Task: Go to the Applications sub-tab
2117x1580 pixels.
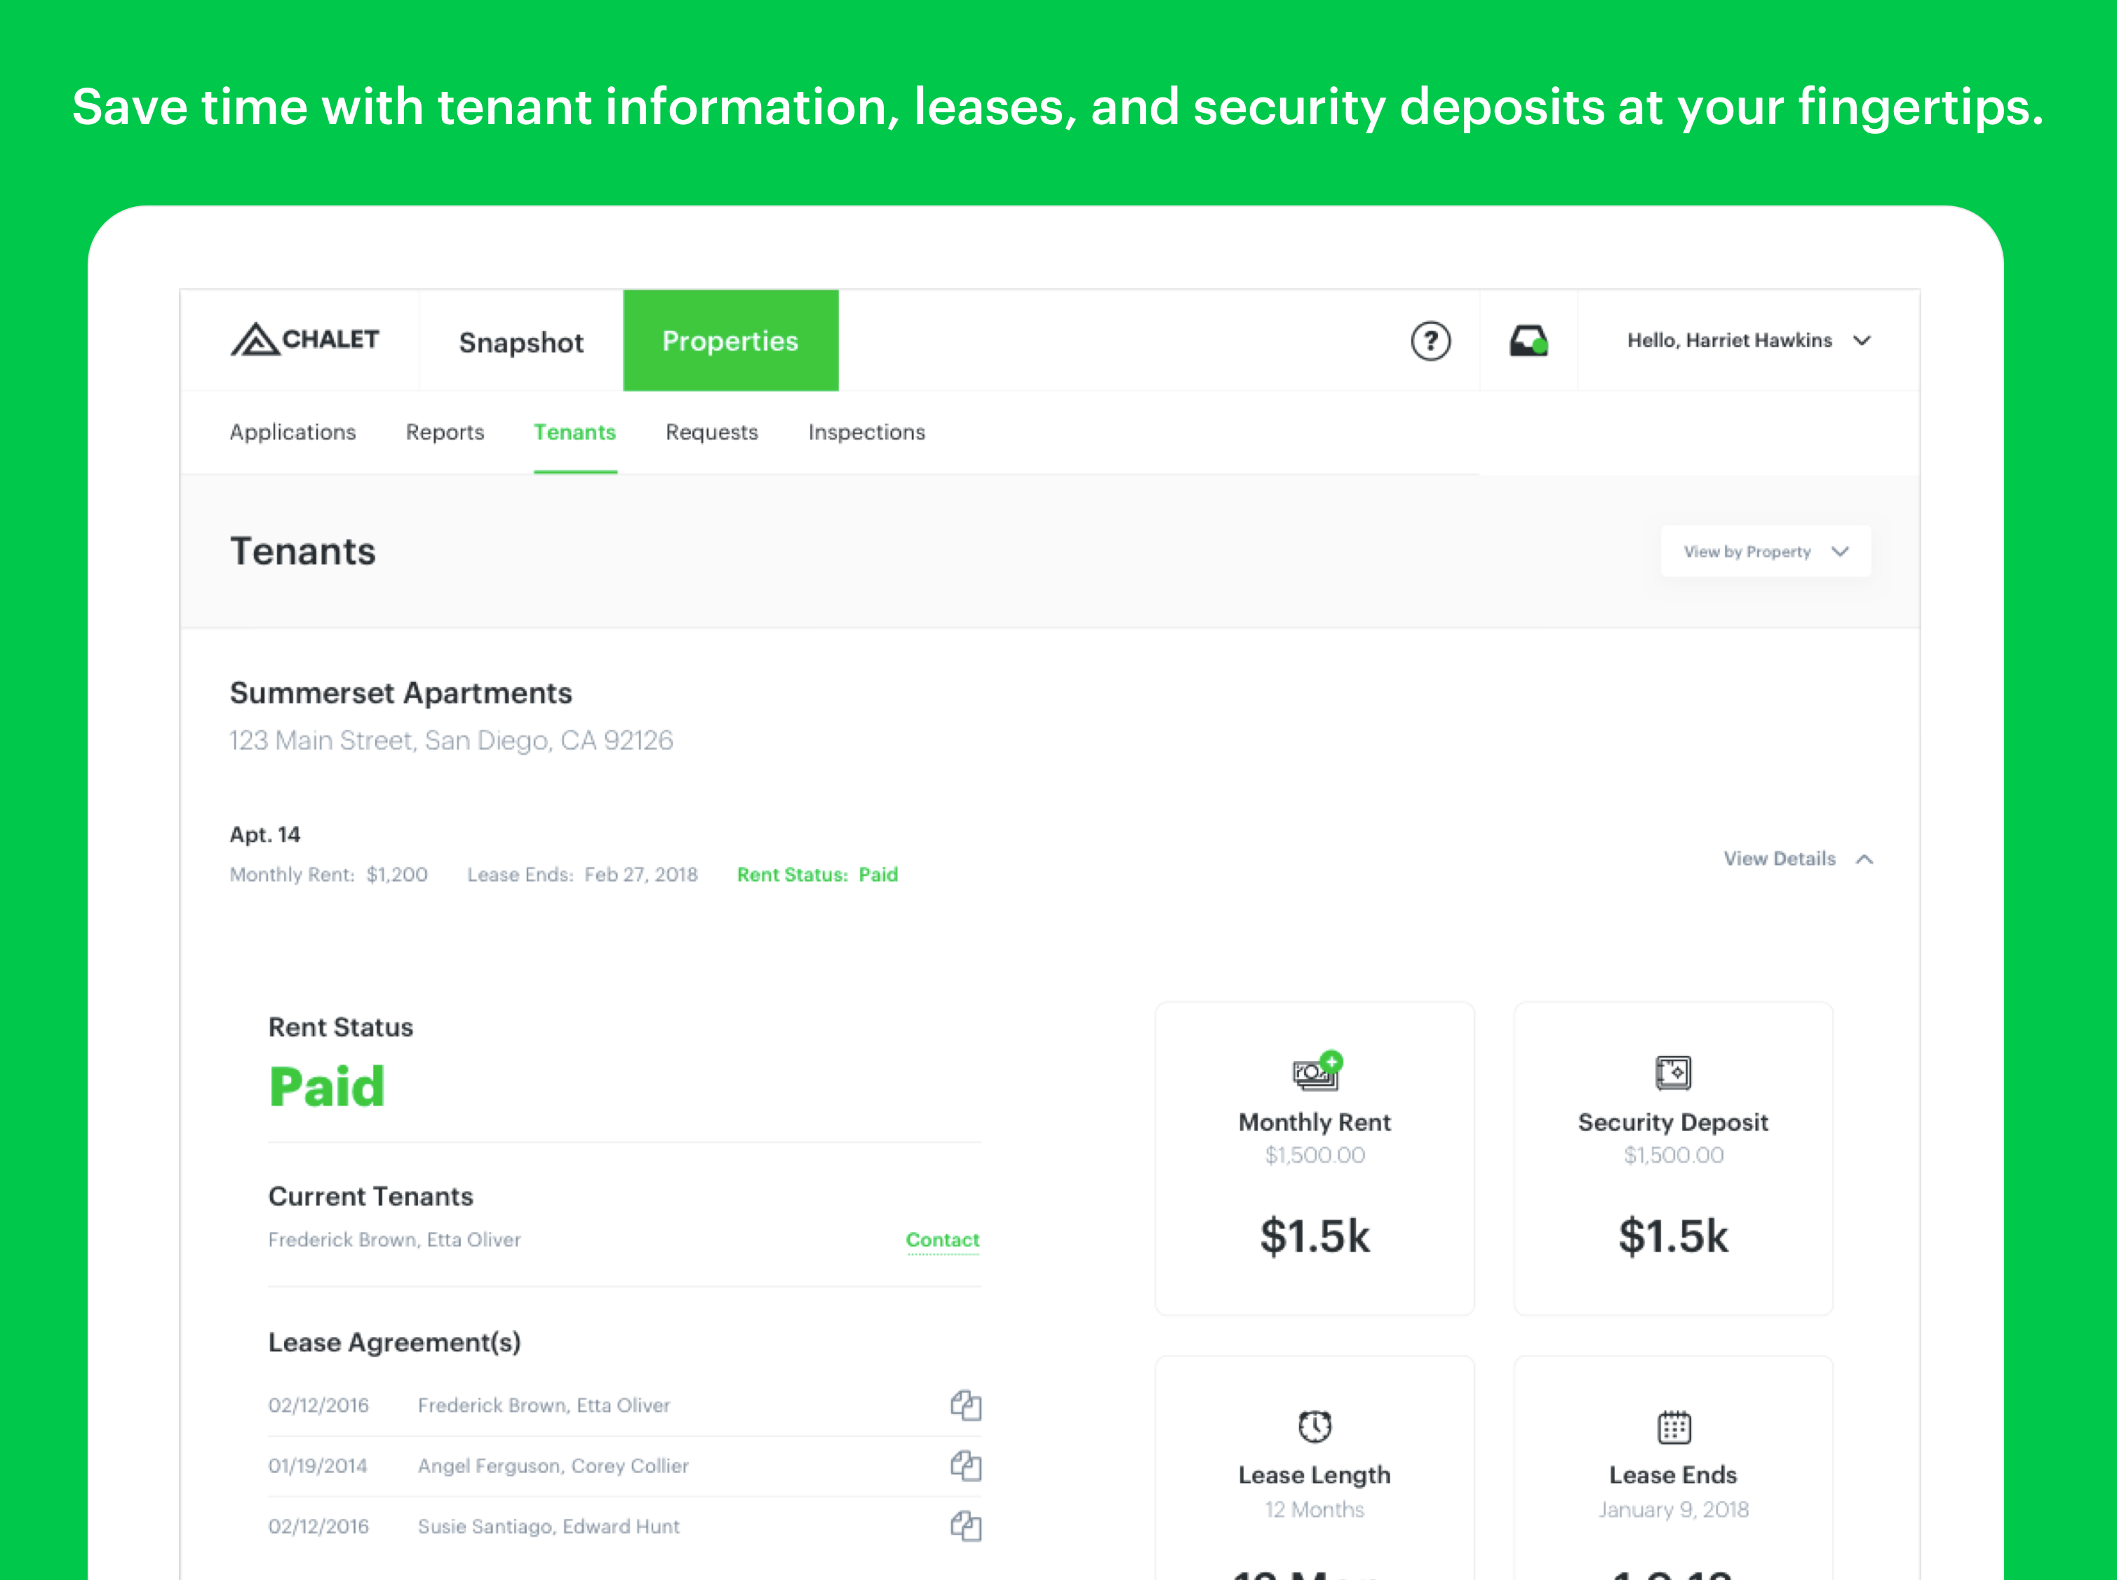Action: pyautogui.click(x=293, y=432)
